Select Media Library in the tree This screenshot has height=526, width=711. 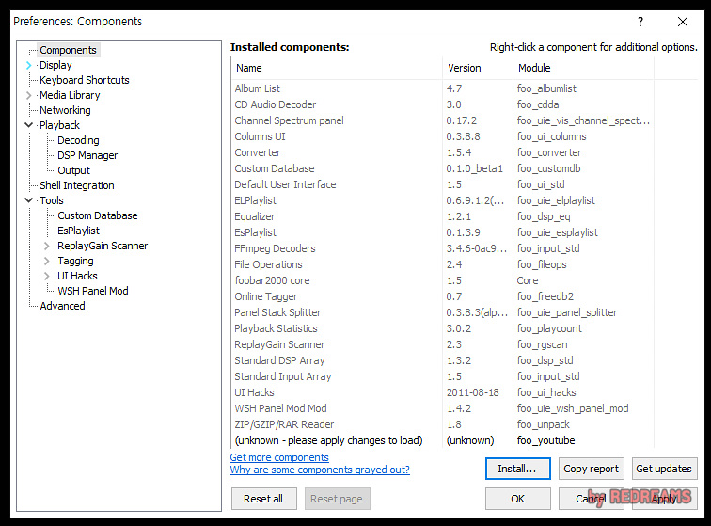click(70, 95)
